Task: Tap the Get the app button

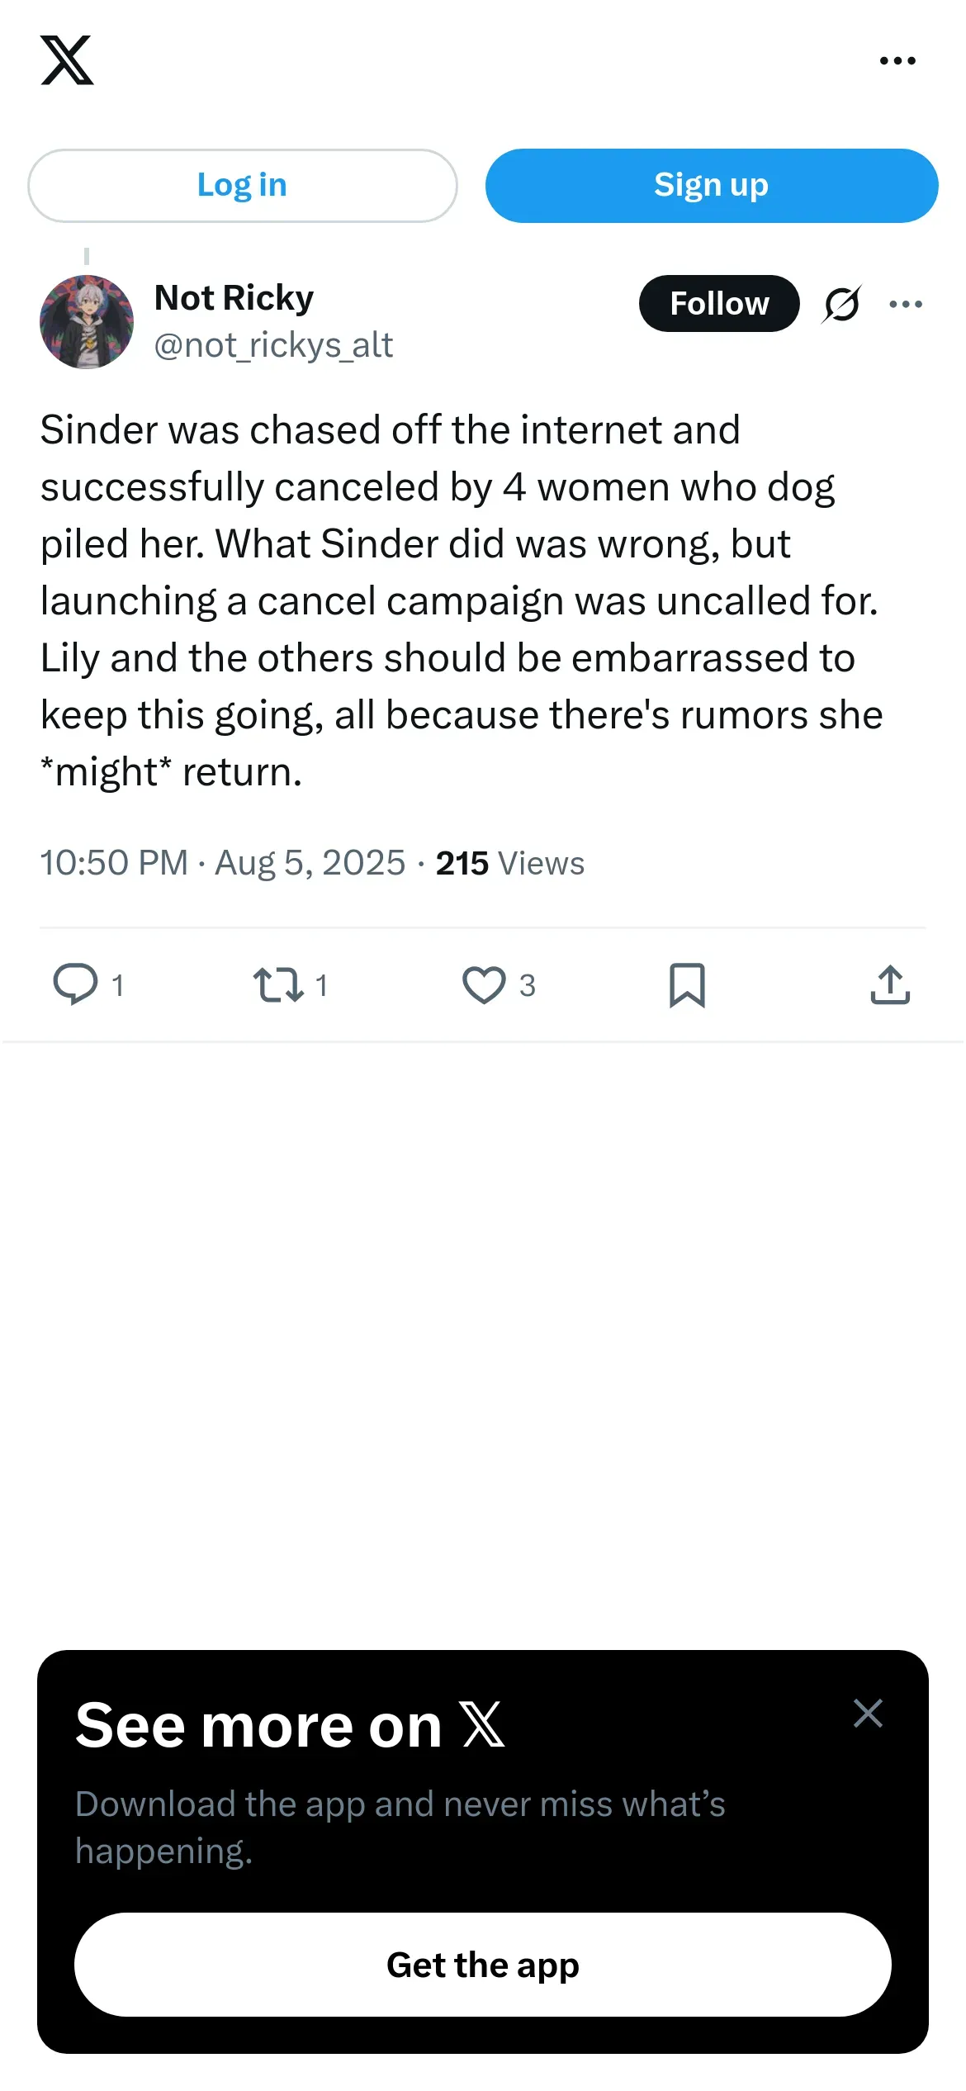Action: tap(483, 1965)
